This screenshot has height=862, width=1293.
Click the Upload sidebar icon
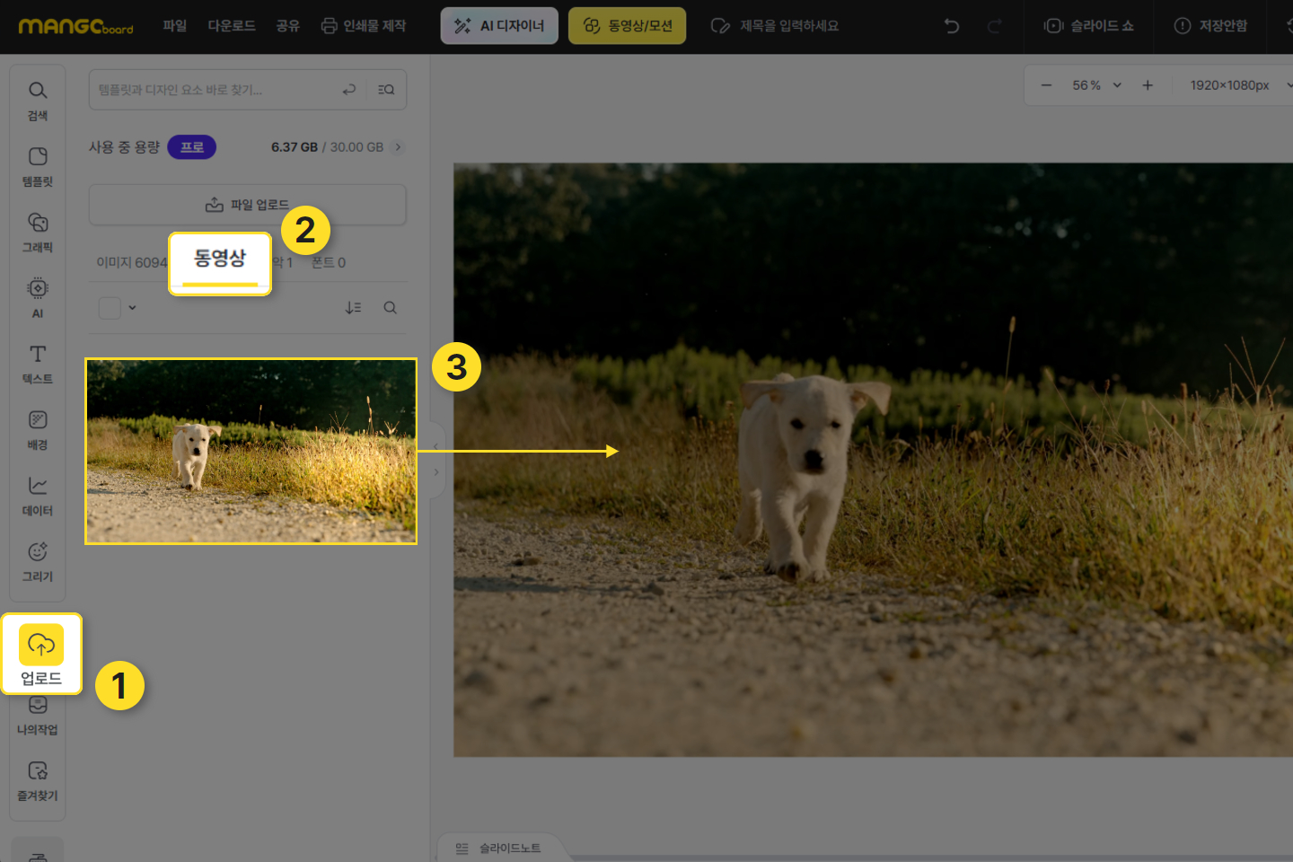tap(41, 655)
